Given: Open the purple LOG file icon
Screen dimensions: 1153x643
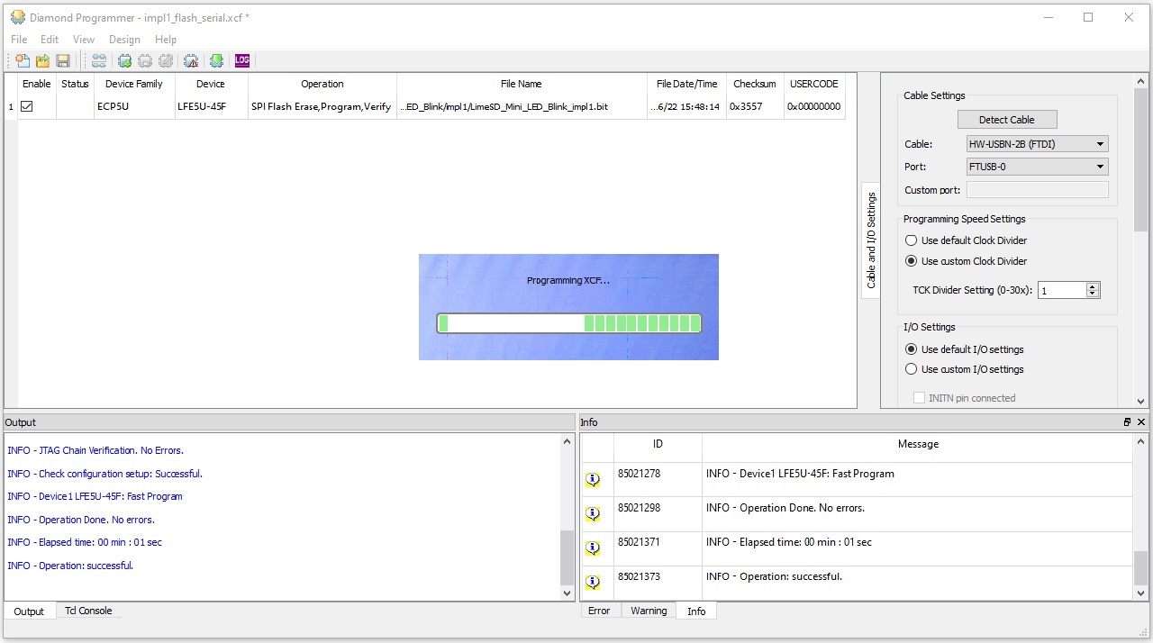Looking at the screenshot, I should (242, 61).
